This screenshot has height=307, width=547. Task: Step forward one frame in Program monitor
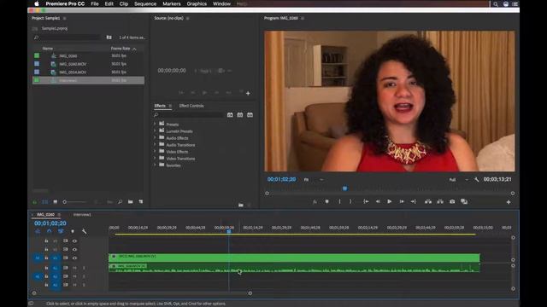point(402,201)
